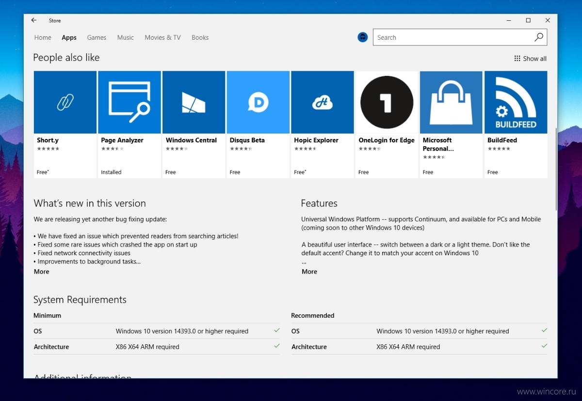
Task: Switch to the Games tab
Action: tap(97, 37)
